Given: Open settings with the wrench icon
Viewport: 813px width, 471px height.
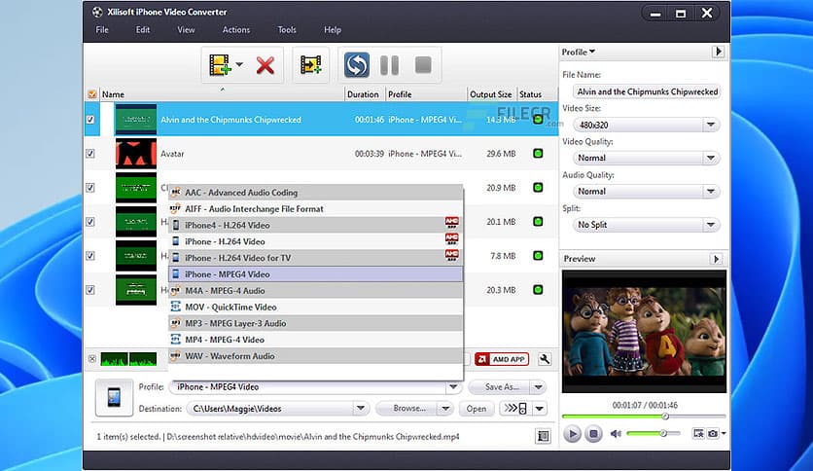Looking at the screenshot, I should [x=545, y=359].
